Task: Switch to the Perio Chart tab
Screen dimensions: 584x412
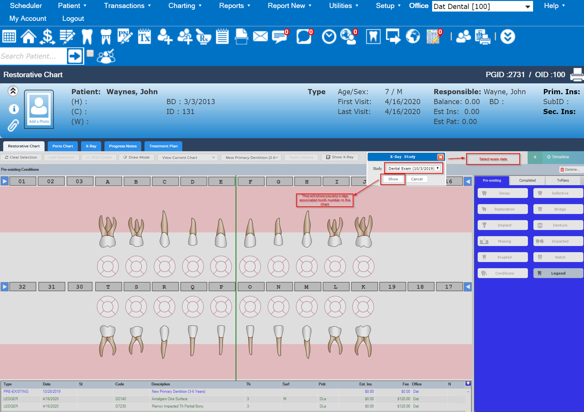Action: tap(63, 146)
